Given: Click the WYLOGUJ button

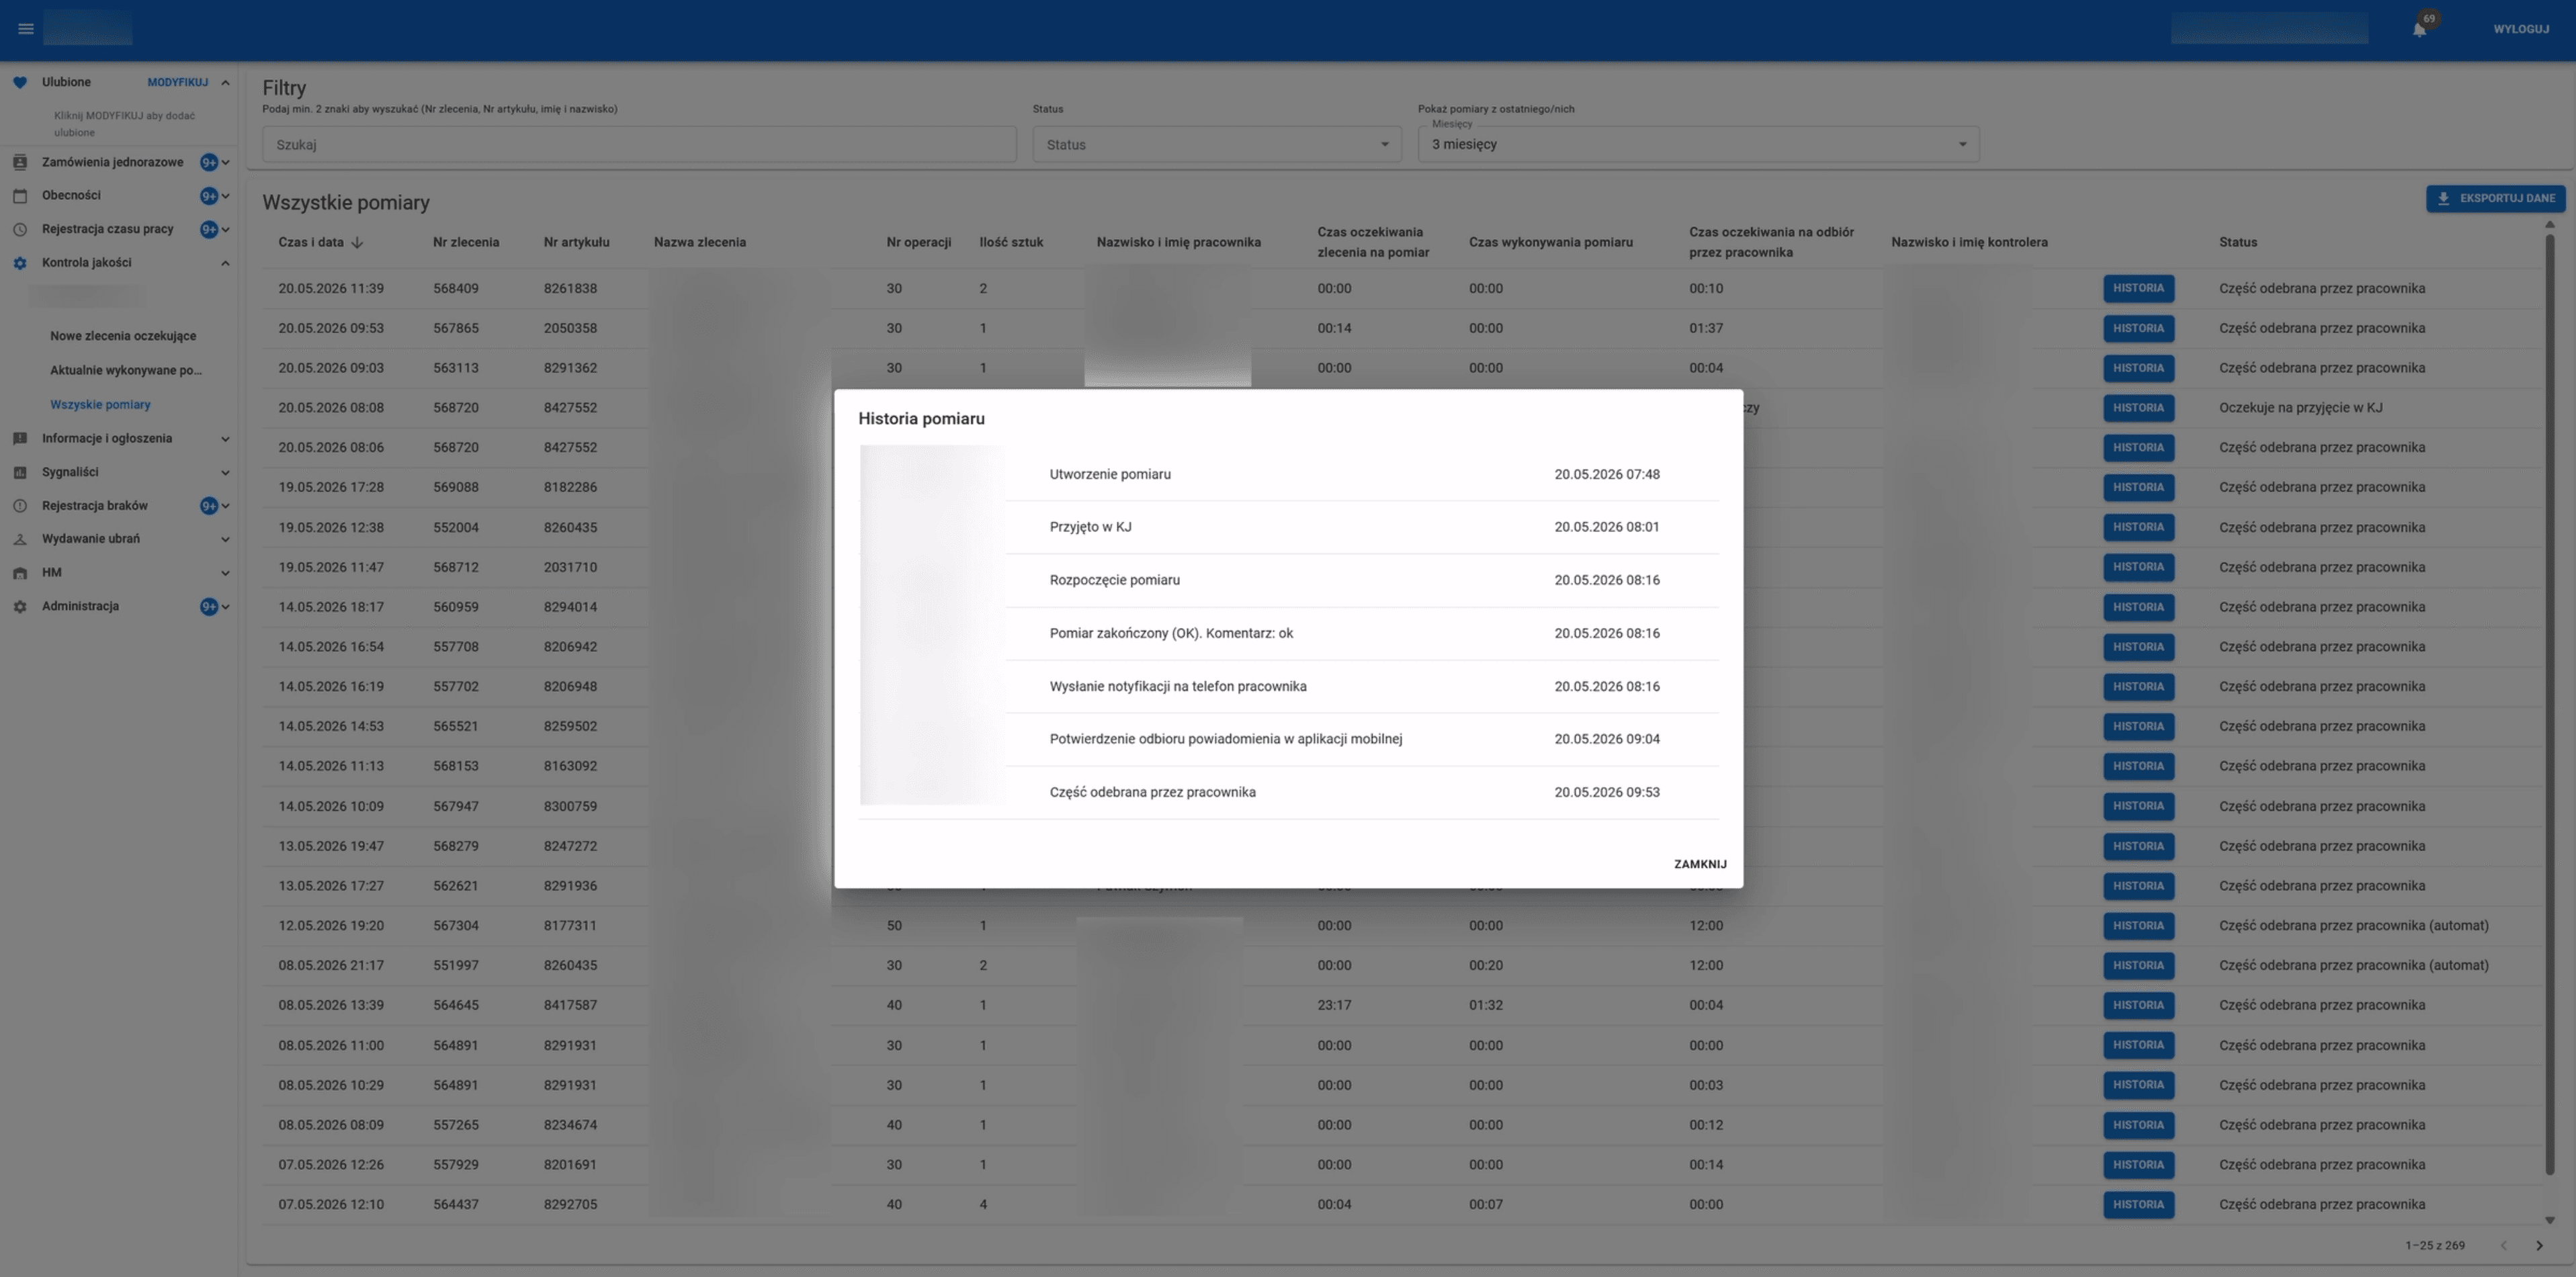Looking at the screenshot, I should click(2521, 29).
